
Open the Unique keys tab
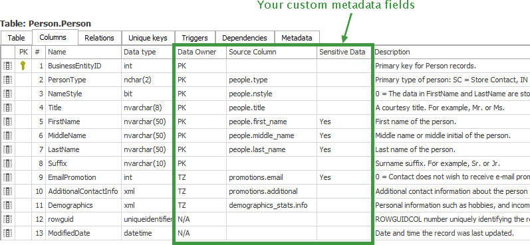(148, 38)
